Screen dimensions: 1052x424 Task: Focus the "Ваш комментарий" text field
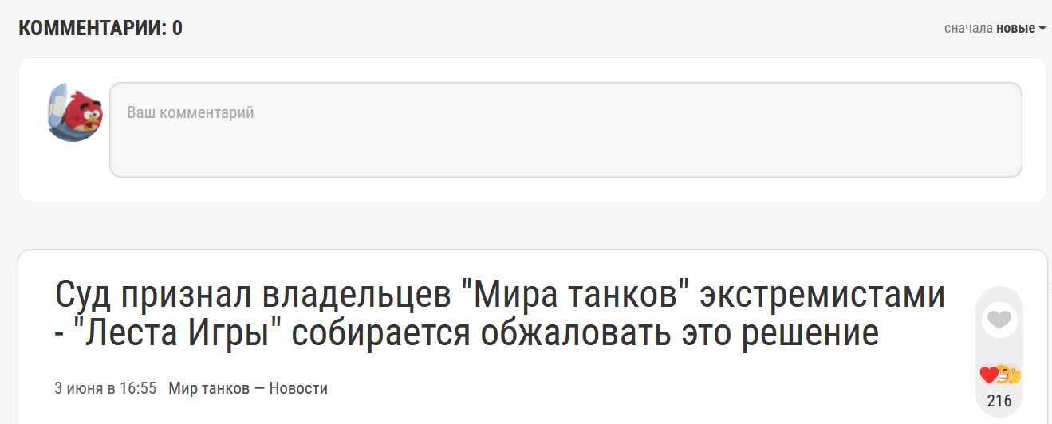pos(565,130)
